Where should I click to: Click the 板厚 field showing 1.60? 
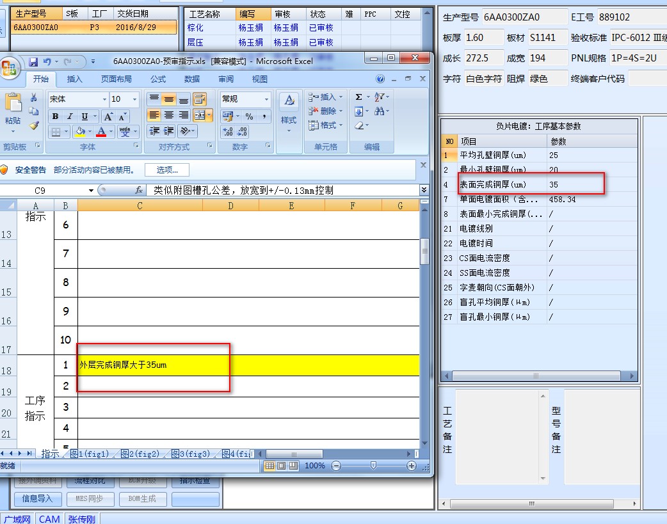point(484,37)
